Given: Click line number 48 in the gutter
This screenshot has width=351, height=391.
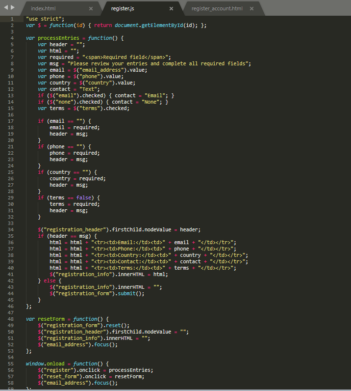Looking at the screenshot, I should pos(11,319).
